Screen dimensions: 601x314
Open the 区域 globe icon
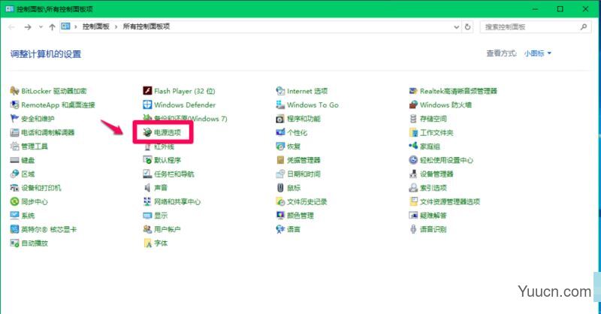[x=14, y=174]
